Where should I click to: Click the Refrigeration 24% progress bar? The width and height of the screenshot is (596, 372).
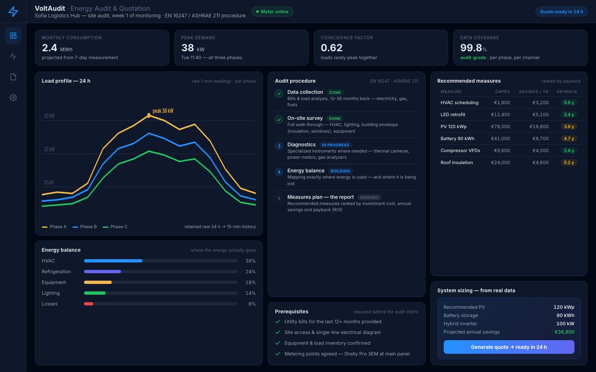coord(161,272)
